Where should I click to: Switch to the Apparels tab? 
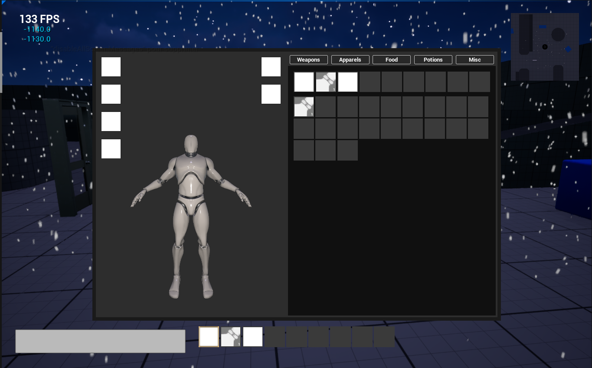tap(350, 60)
